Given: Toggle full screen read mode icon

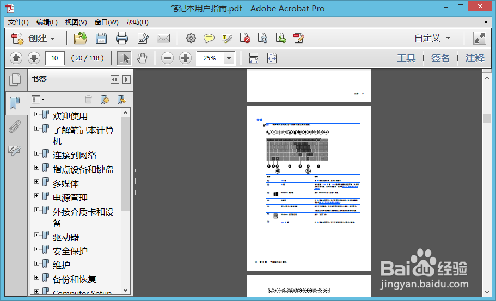Looking at the screenshot, I should 480,38.
